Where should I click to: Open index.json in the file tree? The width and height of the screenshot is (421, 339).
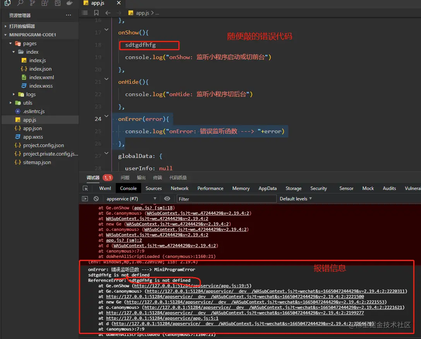click(x=40, y=69)
